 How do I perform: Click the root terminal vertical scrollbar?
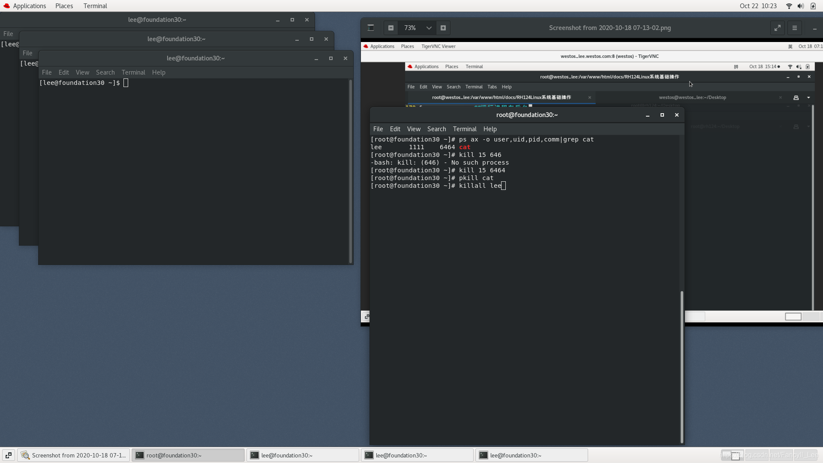tap(682, 367)
